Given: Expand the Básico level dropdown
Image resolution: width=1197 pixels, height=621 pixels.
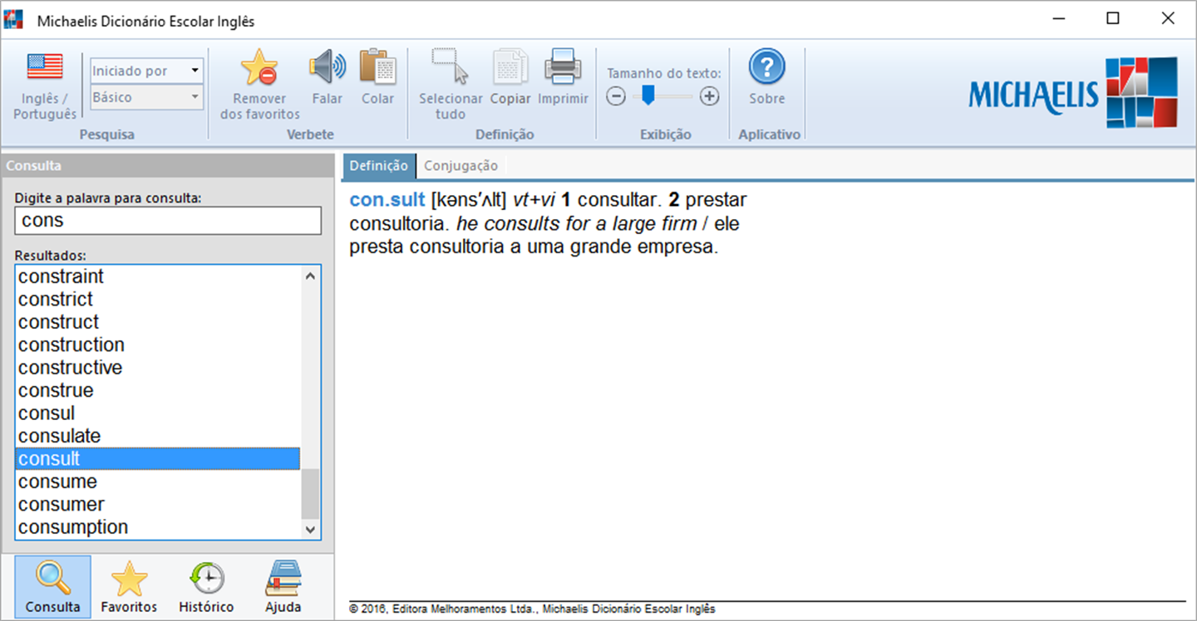Looking at the screenshot, I should click(146, 97).
